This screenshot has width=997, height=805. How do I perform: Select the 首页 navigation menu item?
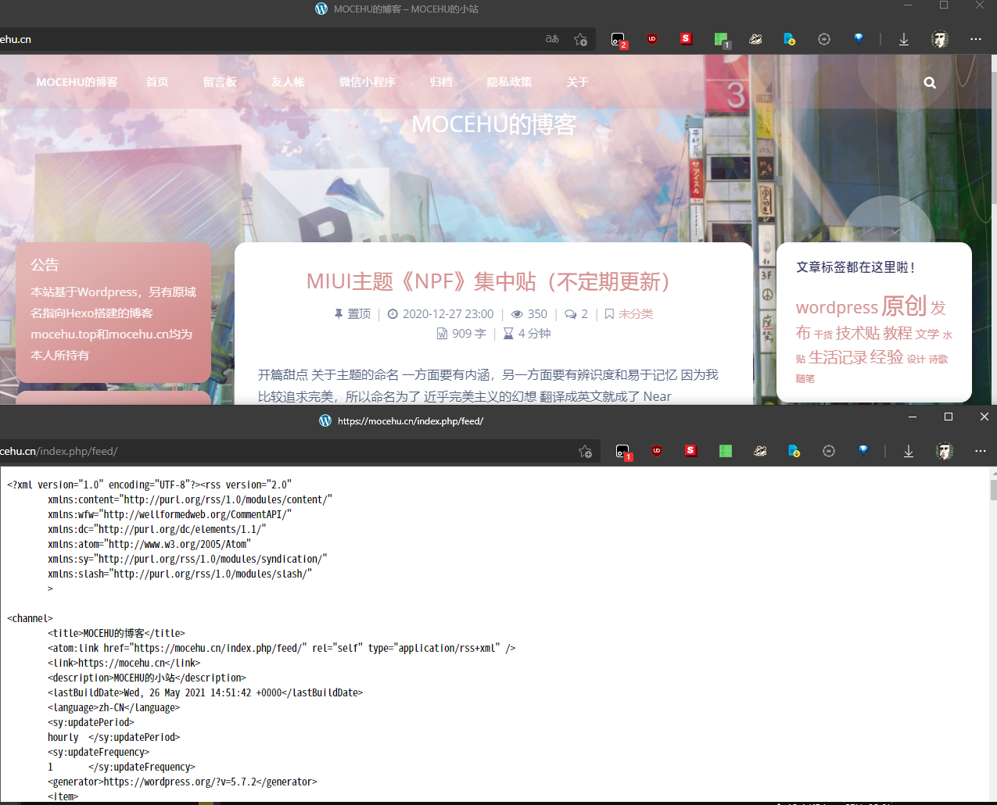pos(156,81)
